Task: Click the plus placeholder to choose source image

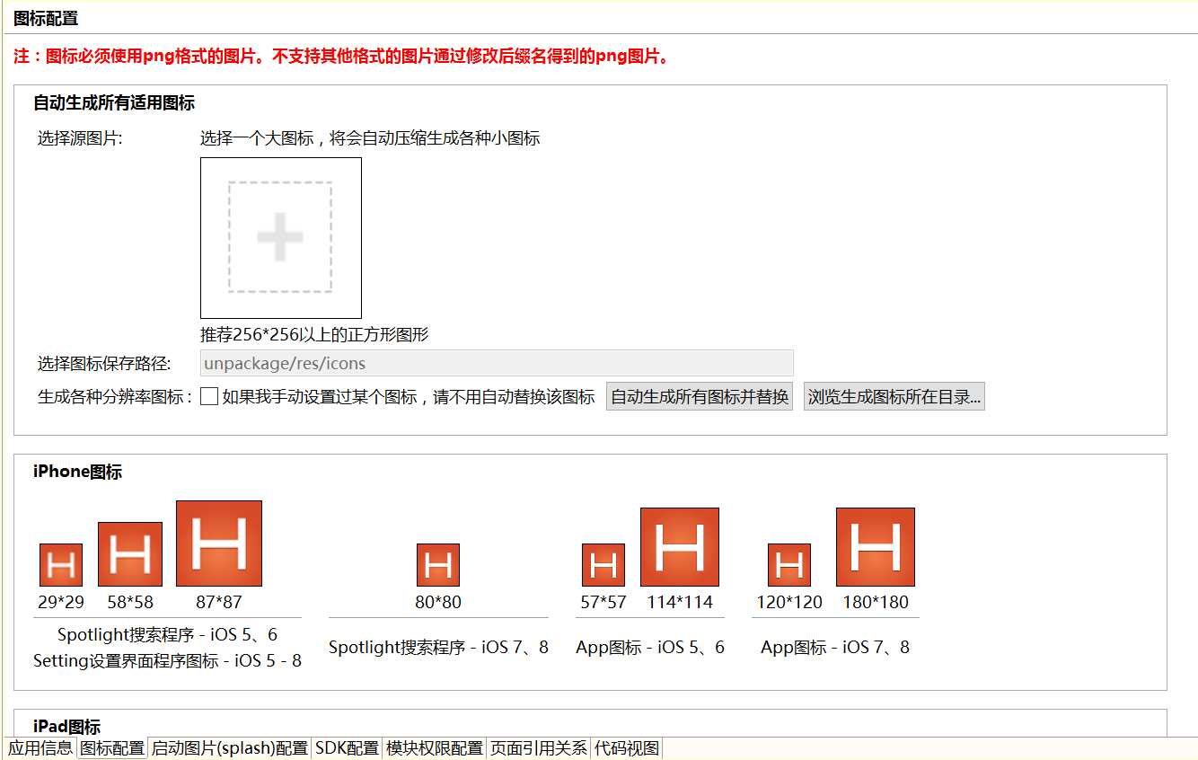Action: pos(280,237)
